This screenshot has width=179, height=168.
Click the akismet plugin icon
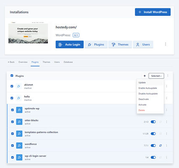(18, 86)
